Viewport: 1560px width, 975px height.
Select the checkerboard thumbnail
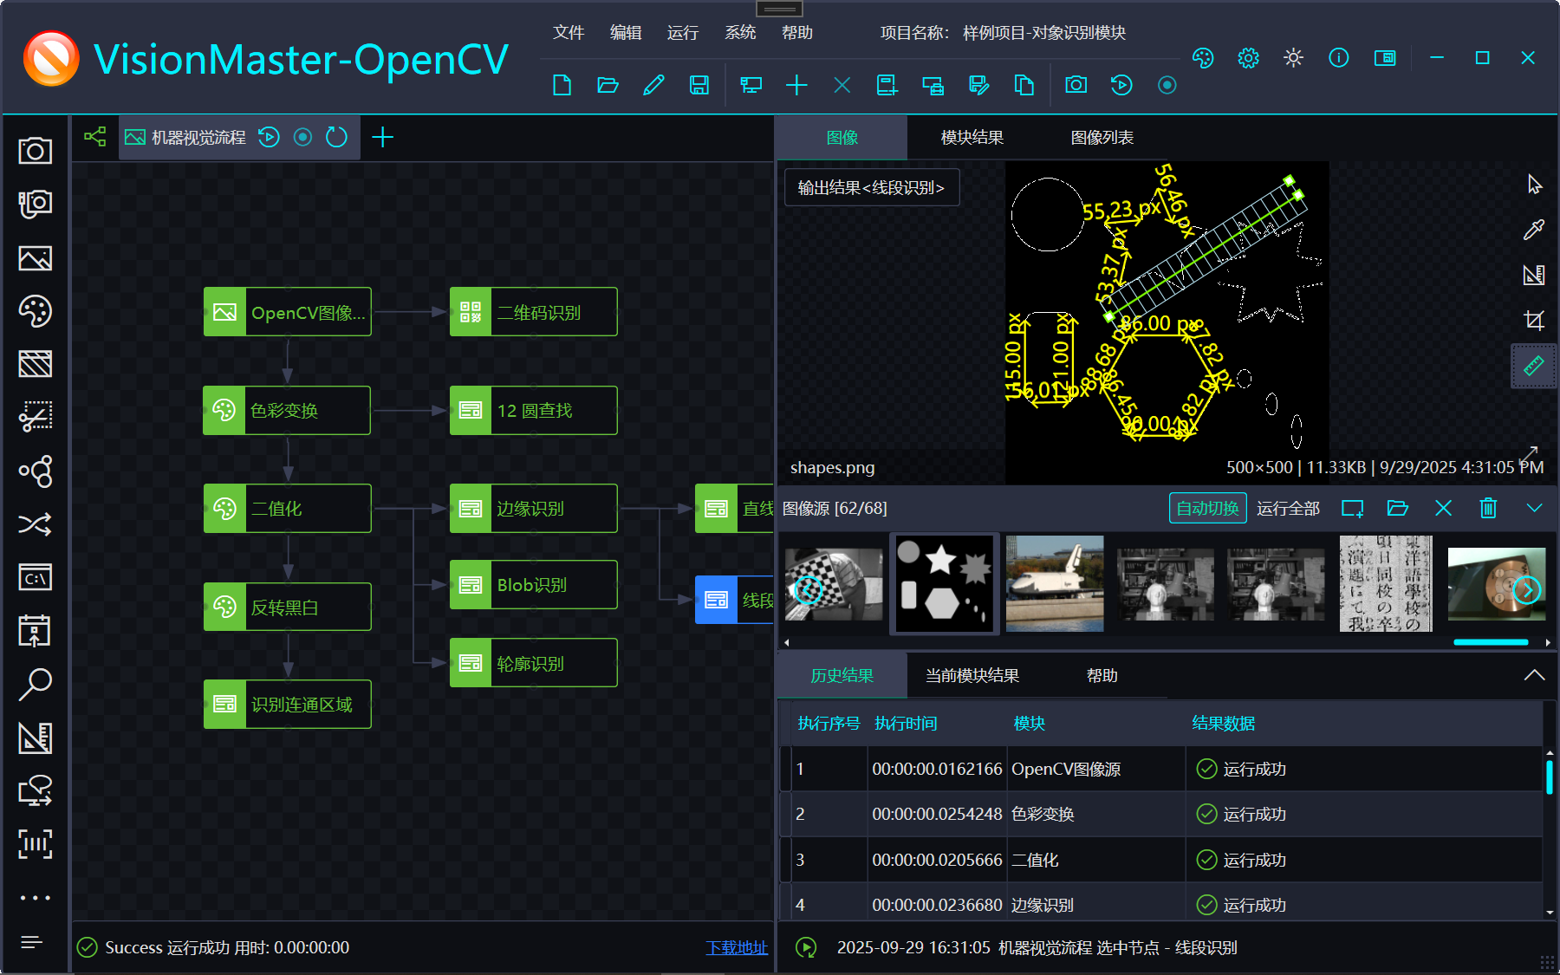coord(834,583)
